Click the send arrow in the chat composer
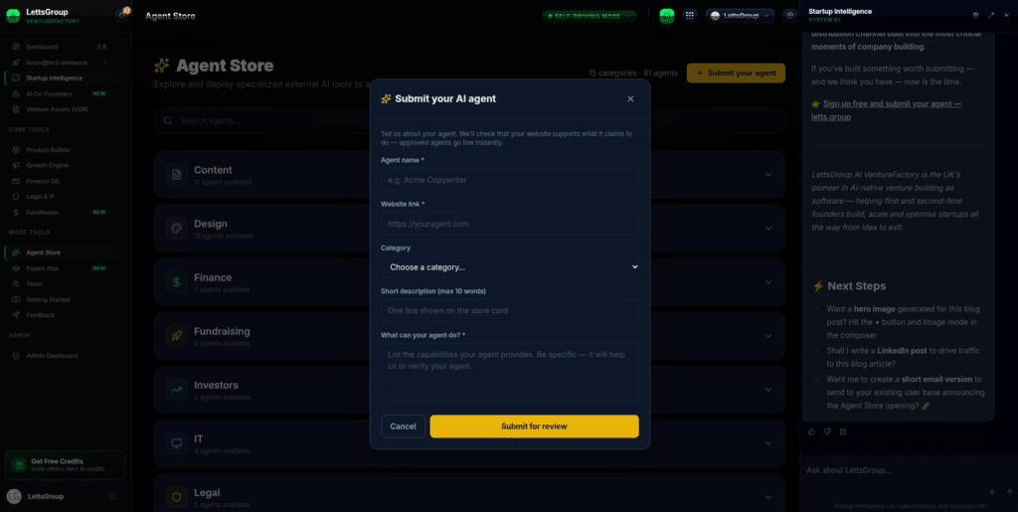1018x512 pixels. tap(1009, 492)
